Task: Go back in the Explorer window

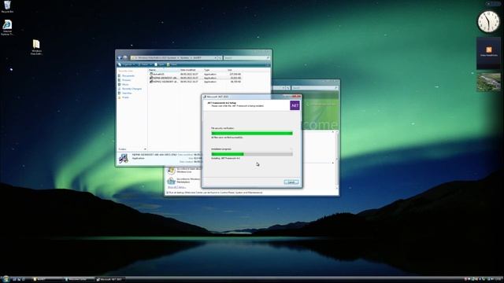Action: (x=120, y=57)
